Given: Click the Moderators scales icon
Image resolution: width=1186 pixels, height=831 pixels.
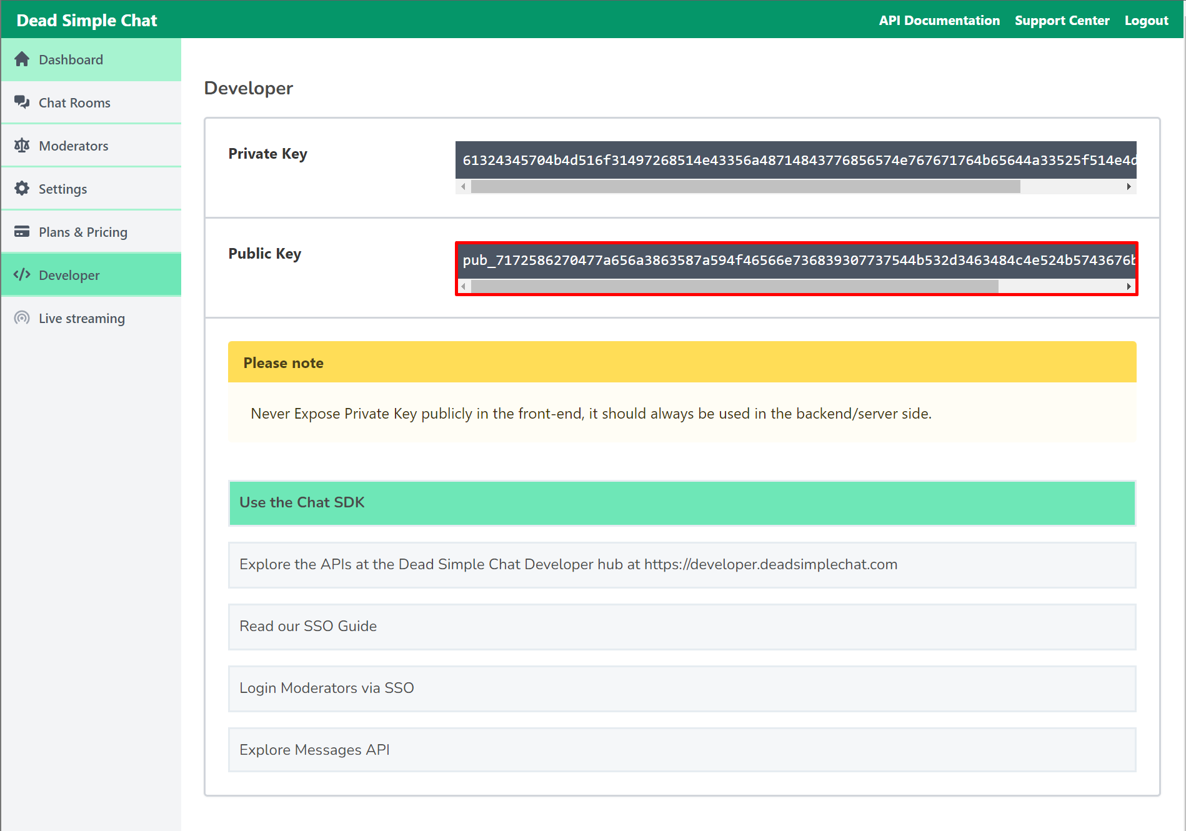Looking at the screenshot, I should click(22, 145).
